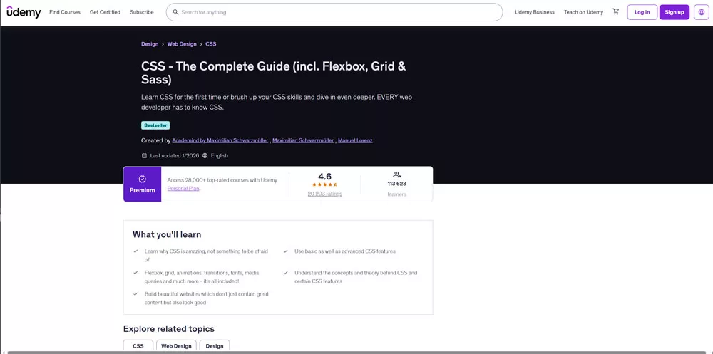Select the Design related topic chip
Screen dimensions: 713x354
coord(215,346)
